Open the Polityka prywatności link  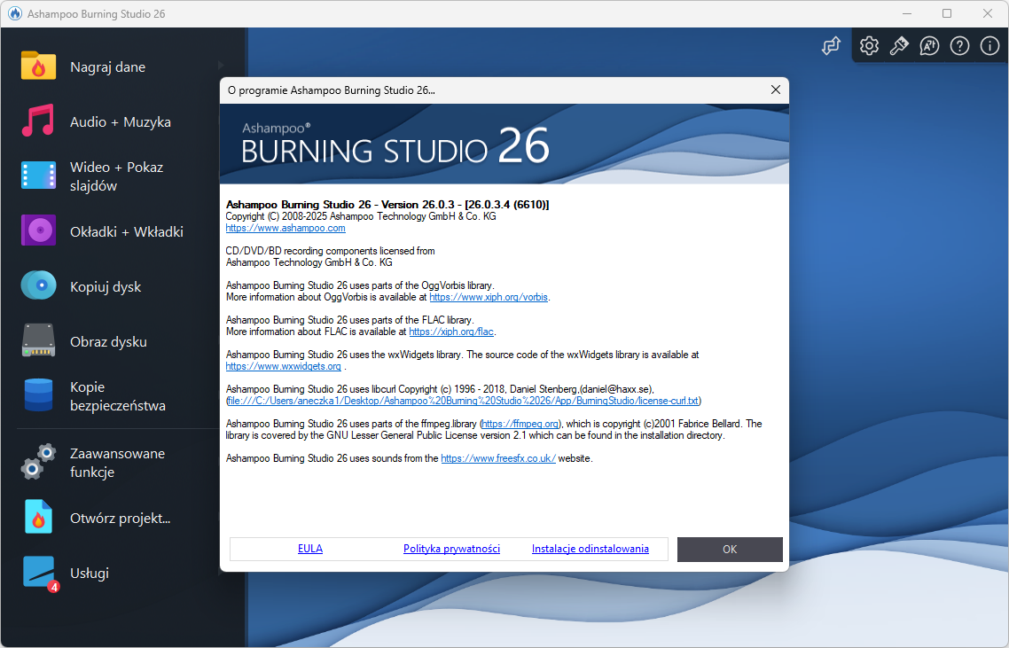pyautogui.click(x=451, y=549)
